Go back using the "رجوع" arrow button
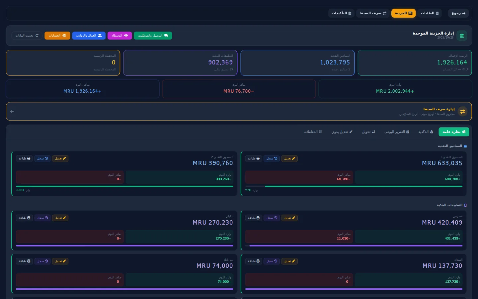478x299 pixels. 458,13
